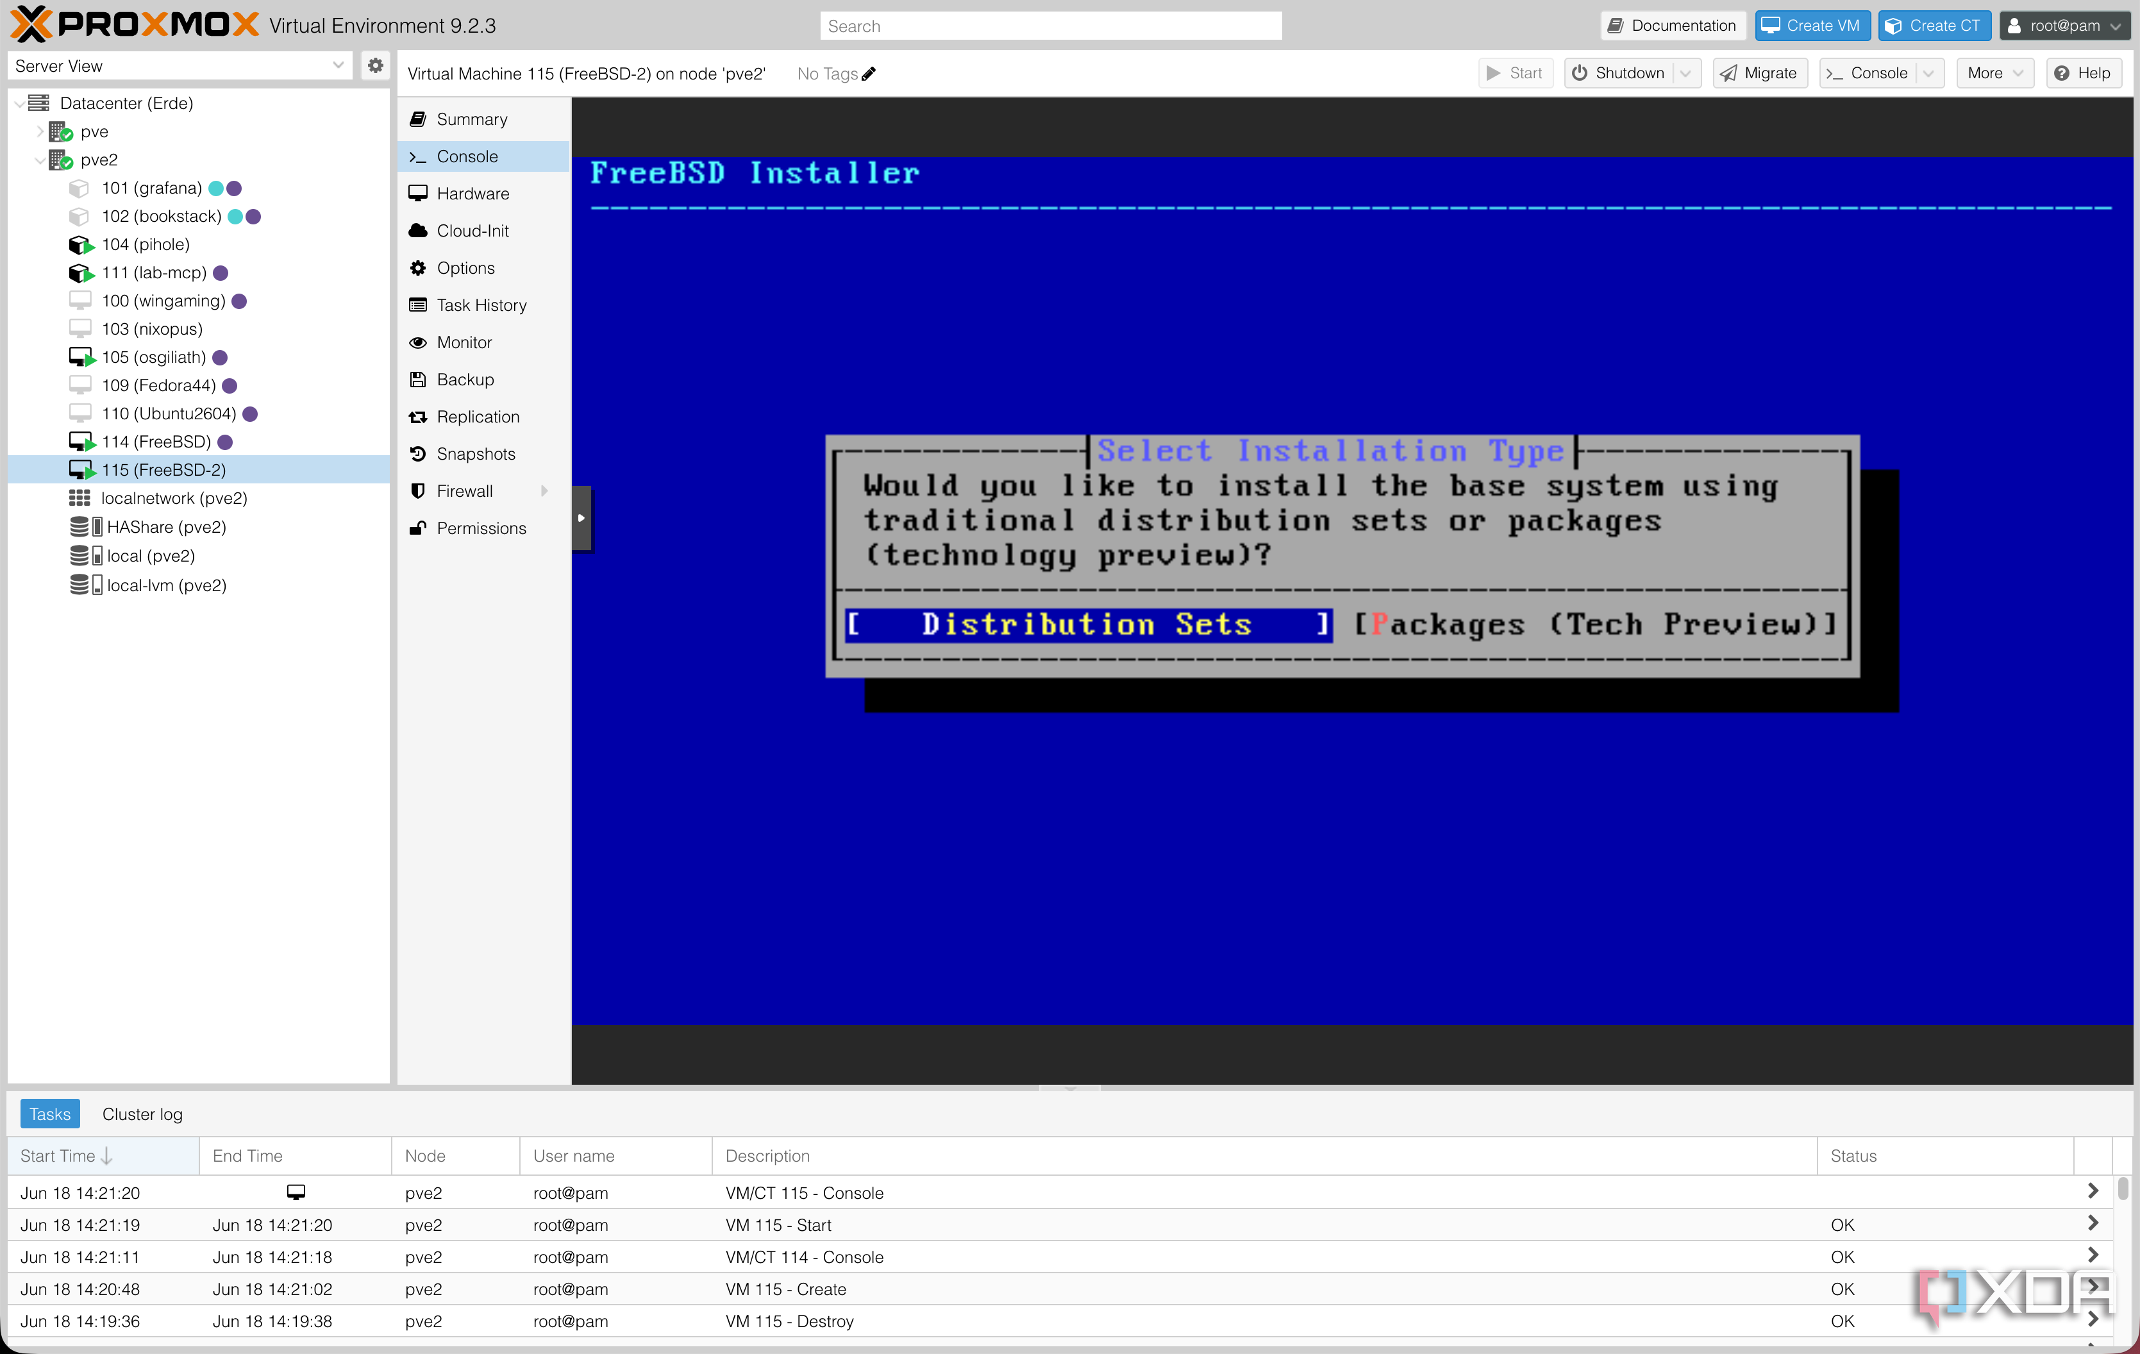Open the Permissions section
This screenshot has height=1354, width=2140.
point(483,530)
